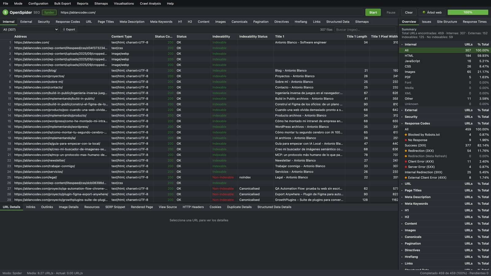
Task: Expand the Security section in Overview
Action: (402, 117)
